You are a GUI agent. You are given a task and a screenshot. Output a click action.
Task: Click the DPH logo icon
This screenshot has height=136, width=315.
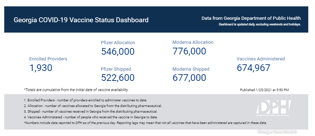click(273, 108)
